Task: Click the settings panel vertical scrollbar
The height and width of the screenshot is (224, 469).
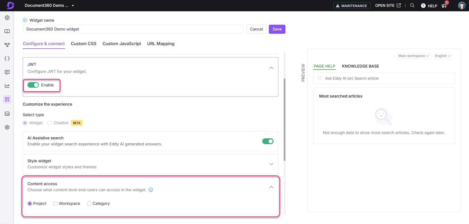Action: (284, 120)
